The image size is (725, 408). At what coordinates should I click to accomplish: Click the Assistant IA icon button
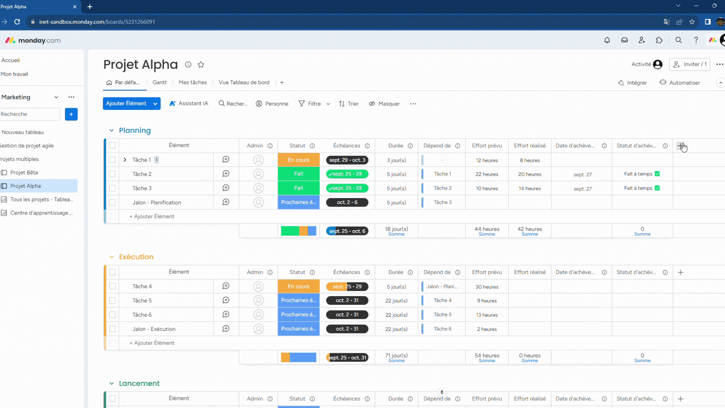click(172, 104)
